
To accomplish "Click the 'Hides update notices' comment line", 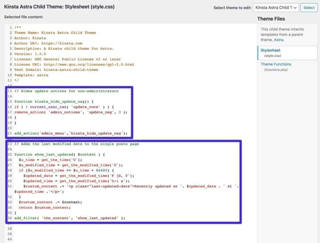I will (x=66, y=91).
